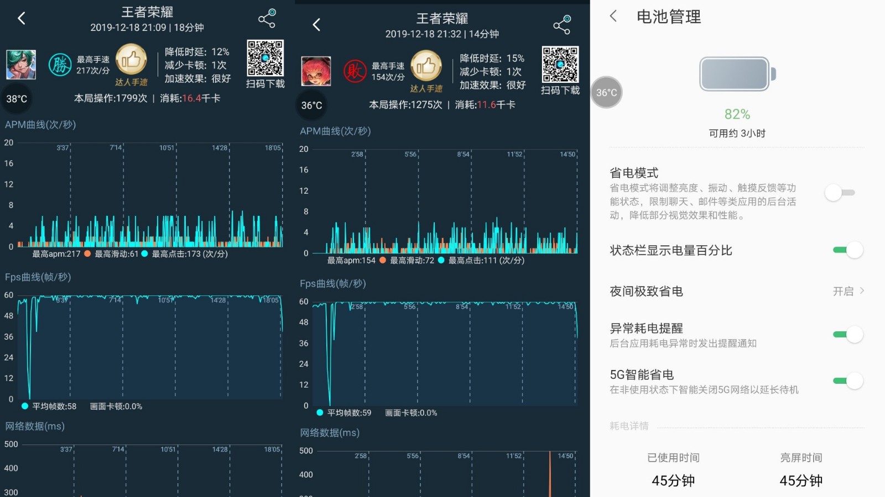Viewport: 885px width, 497px height.
Task: Tap 消耗:16.4千卡 value
Action: [x=190, y=98]
